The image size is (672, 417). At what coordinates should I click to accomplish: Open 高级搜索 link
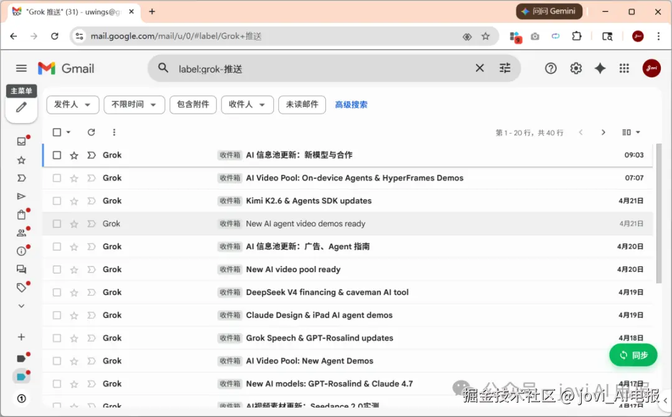(x=351, y=104)
